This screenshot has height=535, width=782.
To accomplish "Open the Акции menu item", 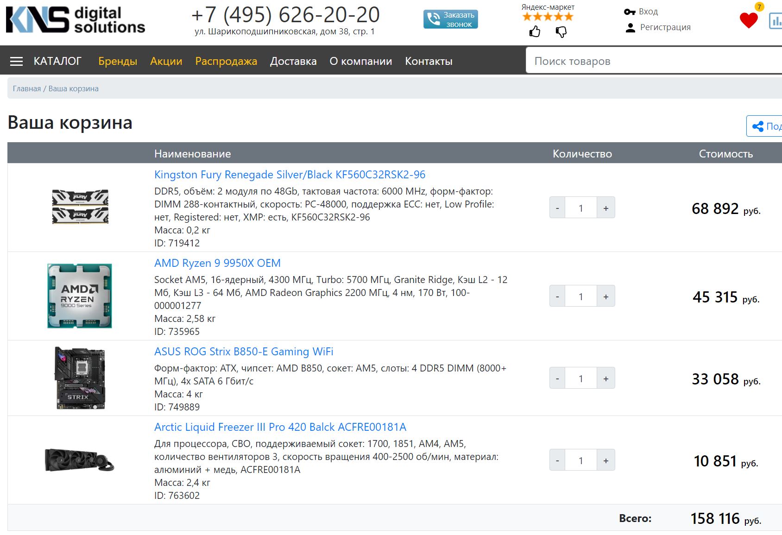I will tap(166, 61).
